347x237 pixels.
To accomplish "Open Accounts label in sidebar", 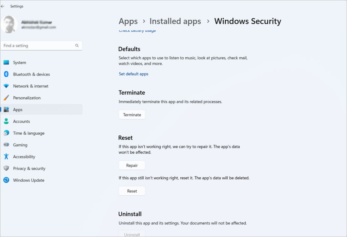I will click(21, 121).
